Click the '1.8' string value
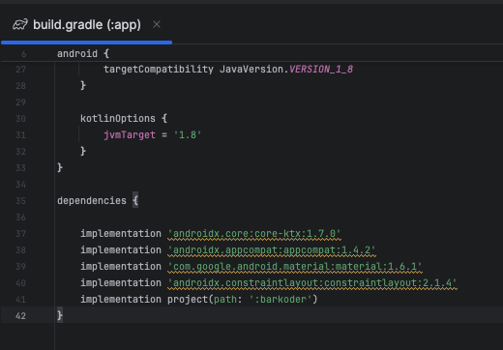Viewport: 503px width, 350px height. 188,135
